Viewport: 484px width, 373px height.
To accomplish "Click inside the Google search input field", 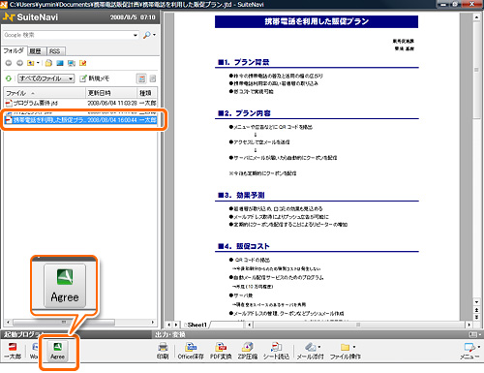I will [68, 35].
